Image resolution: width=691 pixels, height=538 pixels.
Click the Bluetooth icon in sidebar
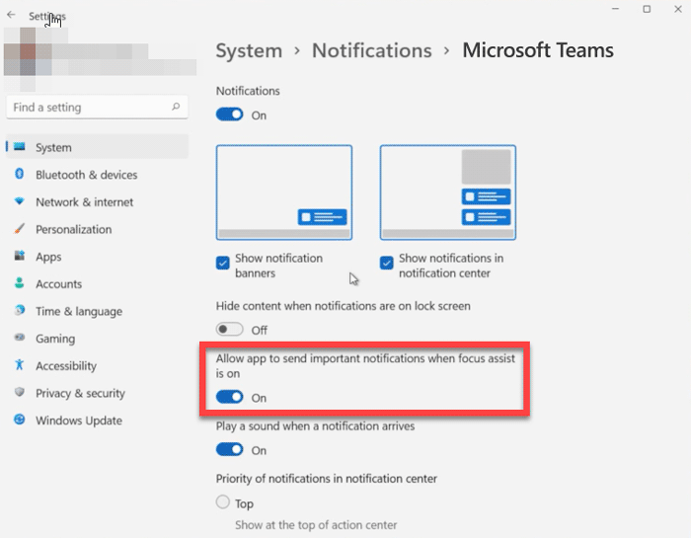point(20,174)
